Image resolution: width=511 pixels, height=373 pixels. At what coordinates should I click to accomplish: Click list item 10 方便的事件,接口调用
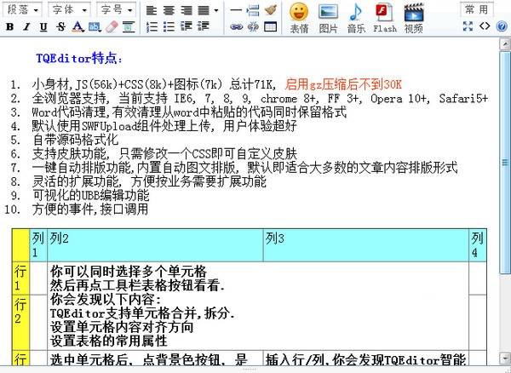point(90,209)
